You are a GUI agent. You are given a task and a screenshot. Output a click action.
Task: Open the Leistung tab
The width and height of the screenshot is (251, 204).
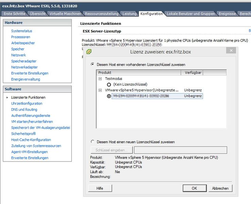[x=130, y=14]
